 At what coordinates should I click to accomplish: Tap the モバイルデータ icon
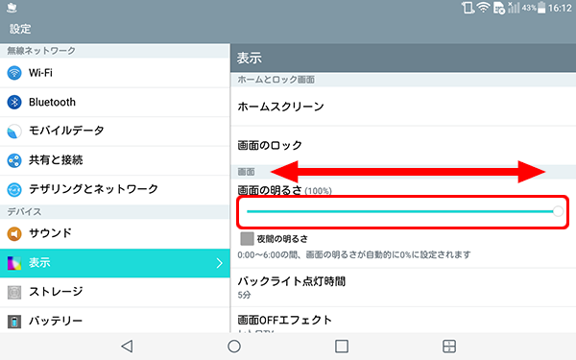coord(14,132)
